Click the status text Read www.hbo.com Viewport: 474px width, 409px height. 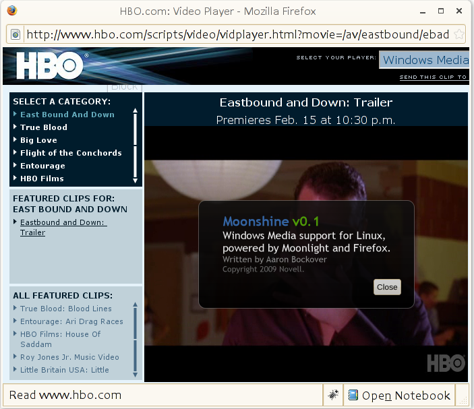click(x=65, y=395)
